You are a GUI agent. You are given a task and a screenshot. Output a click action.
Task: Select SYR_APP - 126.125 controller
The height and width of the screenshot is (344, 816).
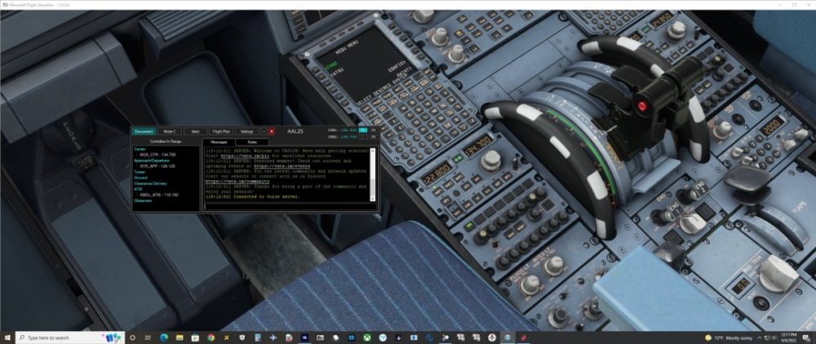[157, 166]
